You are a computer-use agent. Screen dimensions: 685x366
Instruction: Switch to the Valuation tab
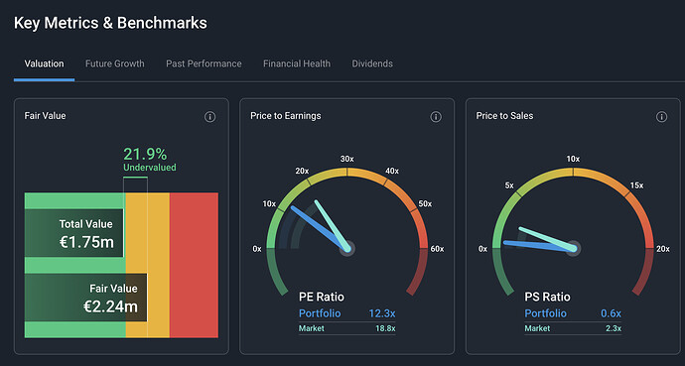44,63
